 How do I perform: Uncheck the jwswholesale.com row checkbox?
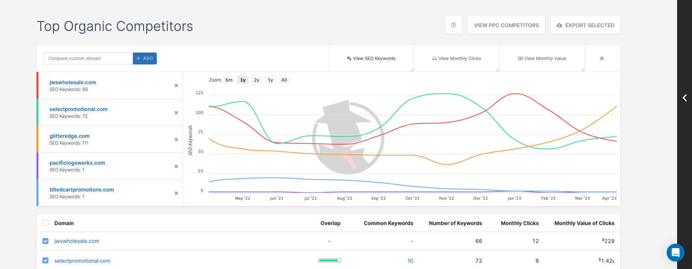45,241
